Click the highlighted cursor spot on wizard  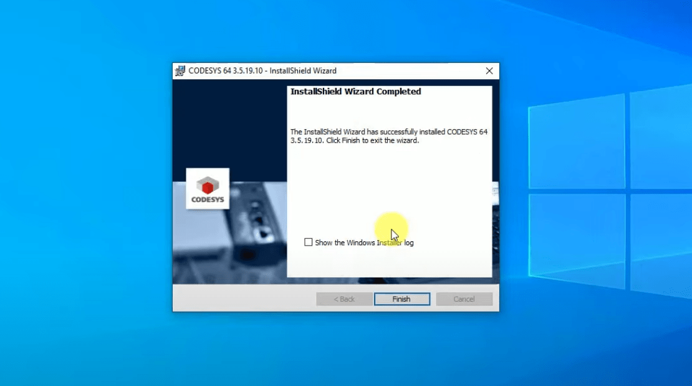[x=391, y=229]
